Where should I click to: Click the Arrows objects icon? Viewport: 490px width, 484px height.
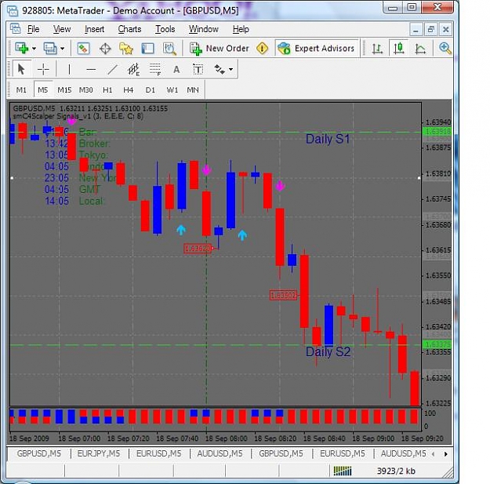(x=220, y=69)
